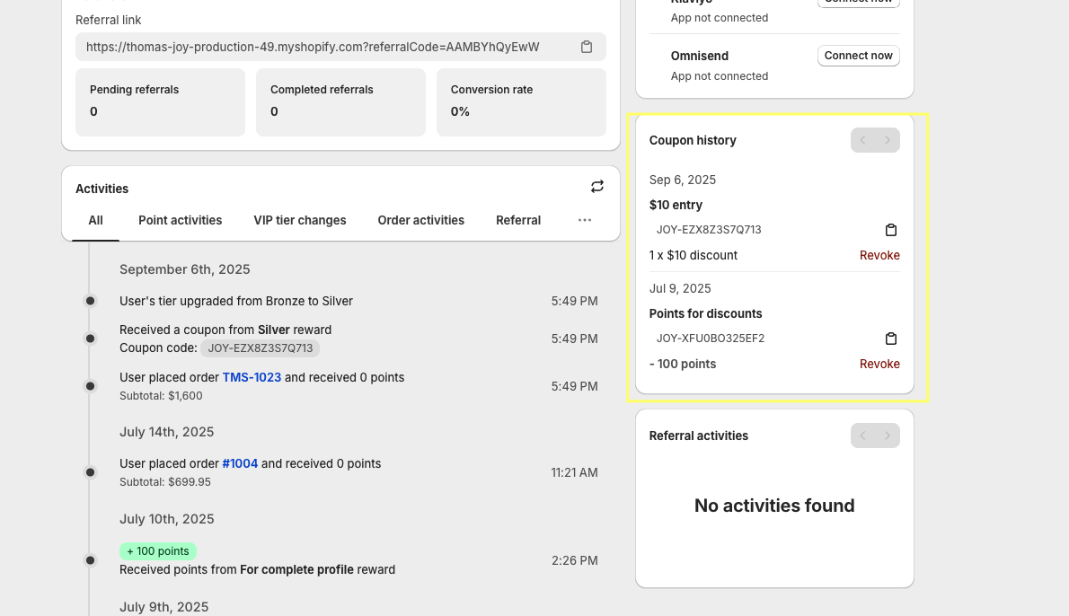Switch to the Referral tab

(x=518, y=220)
